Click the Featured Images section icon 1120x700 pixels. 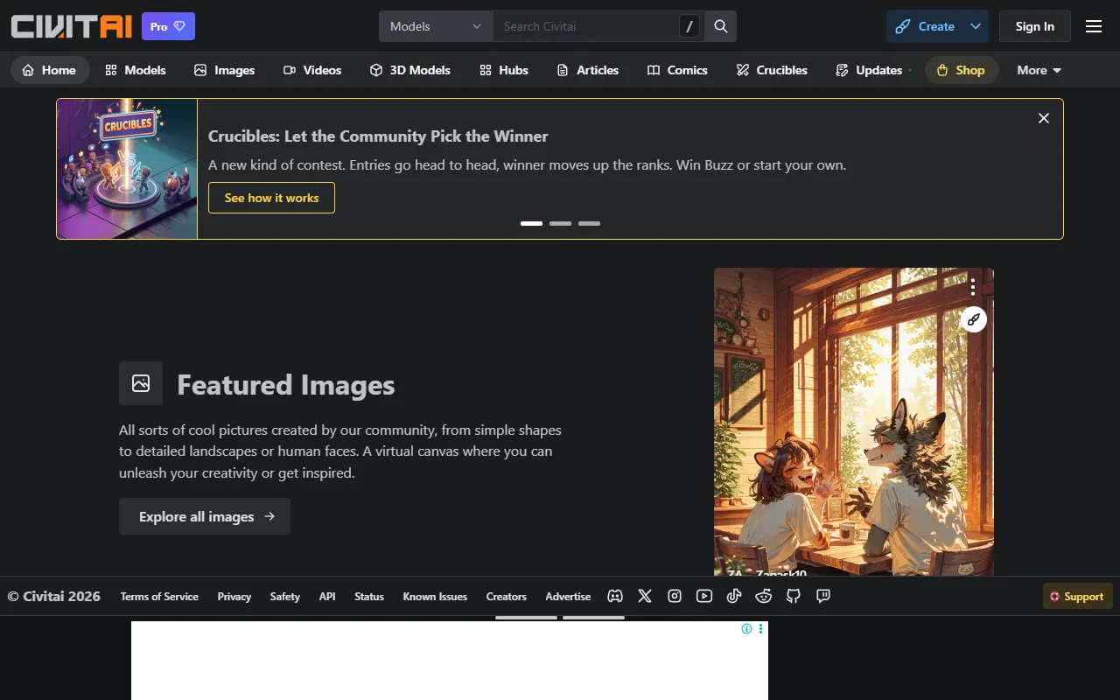point(141,383)
